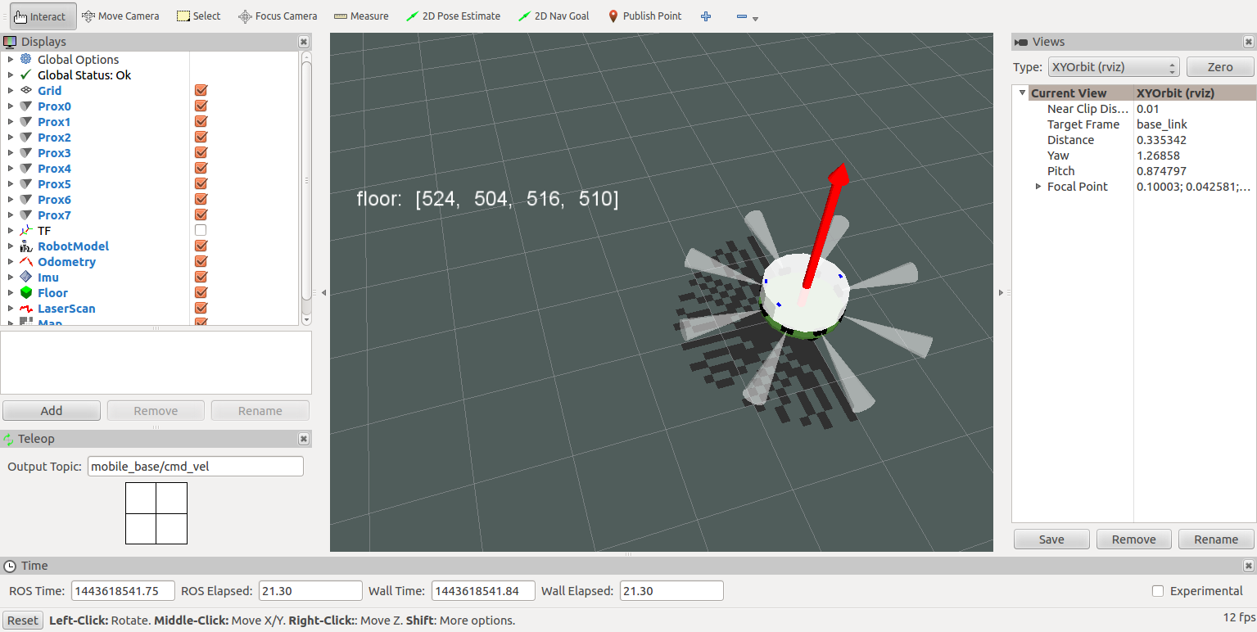This screenshot has height=632, width=1257.
Task: Click the Select tool in toolbar
Action: click(199, 16)
